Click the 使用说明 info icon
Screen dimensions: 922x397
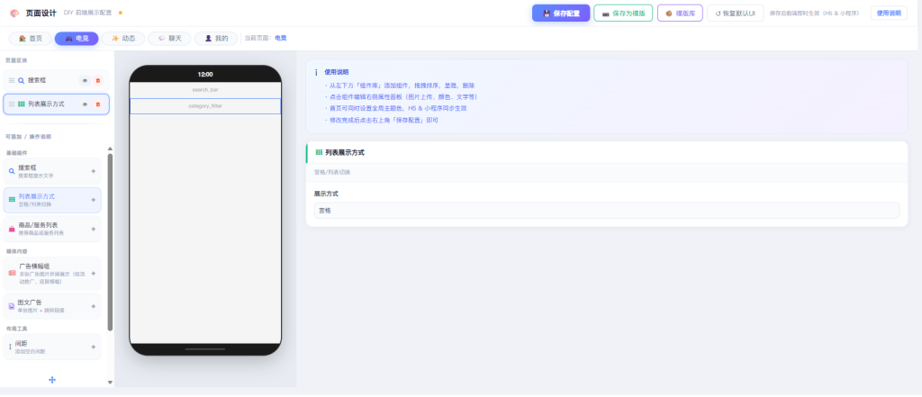(316, 72)
